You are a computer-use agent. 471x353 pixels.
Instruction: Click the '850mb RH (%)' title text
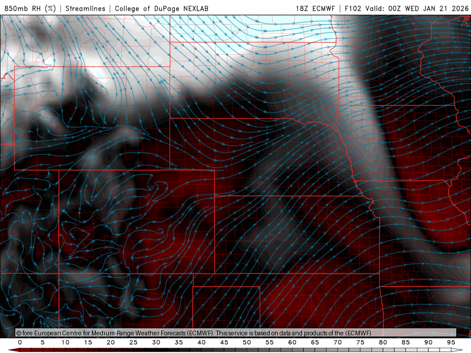[30, 8]
